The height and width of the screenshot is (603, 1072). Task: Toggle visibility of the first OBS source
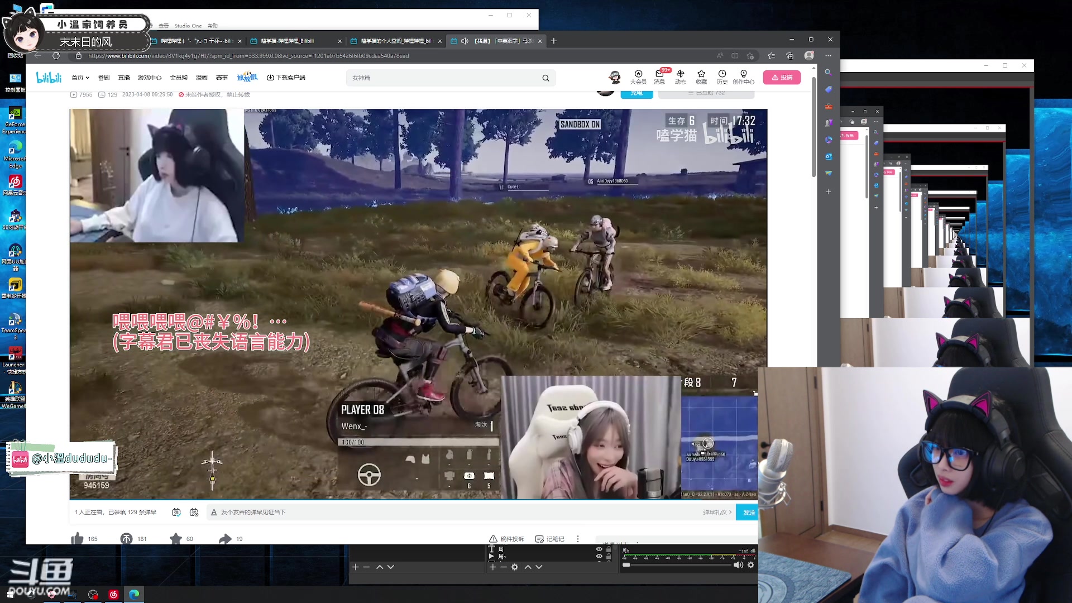[599, 549]
